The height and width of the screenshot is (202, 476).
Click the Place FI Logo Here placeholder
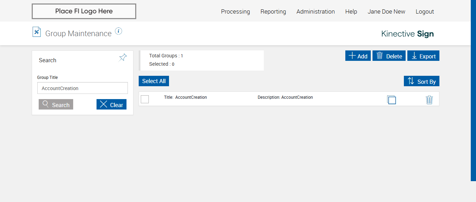pyautogui.click(x=84, y=11)
